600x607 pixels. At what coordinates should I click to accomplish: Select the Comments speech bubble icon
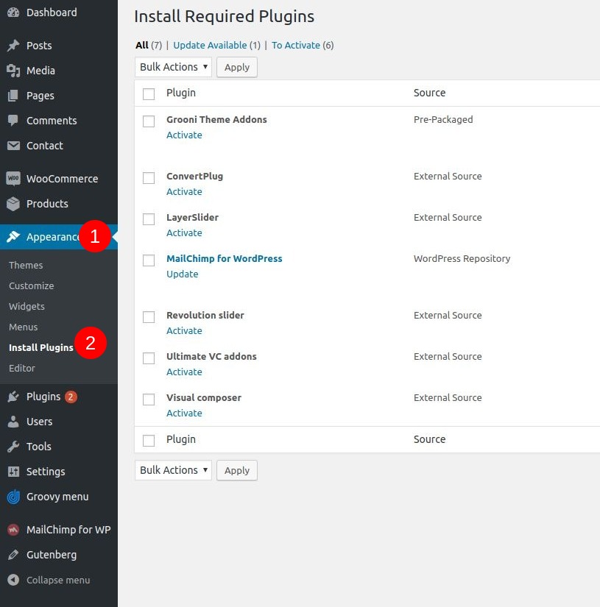coord(13,121)
